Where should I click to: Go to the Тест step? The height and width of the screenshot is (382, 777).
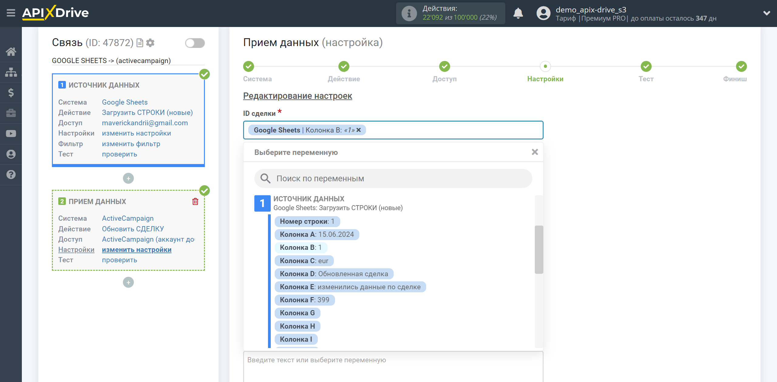point(646,66)
